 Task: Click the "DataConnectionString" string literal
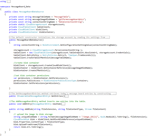71,22
